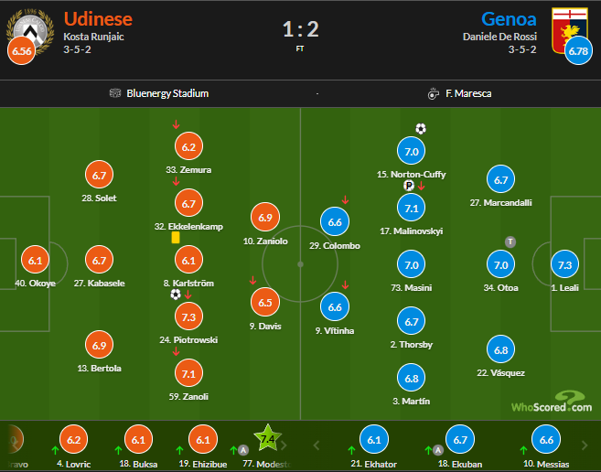Select goalkeeper Leali's 7.3 rating circle
Image resolution: width=601 pixels, height=472 pixels.
[565, 264]
